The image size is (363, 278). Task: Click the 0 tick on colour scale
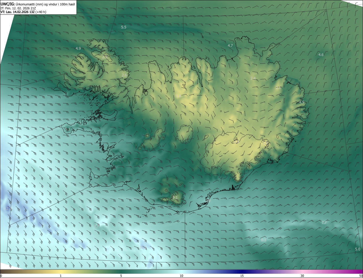click(1, 276)
